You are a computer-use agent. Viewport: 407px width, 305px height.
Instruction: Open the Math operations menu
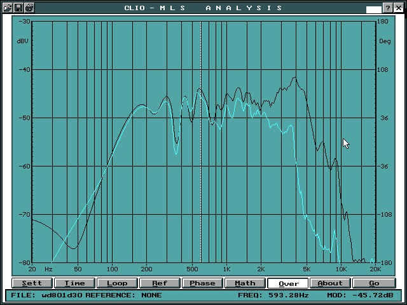click(x=245, y=283)
